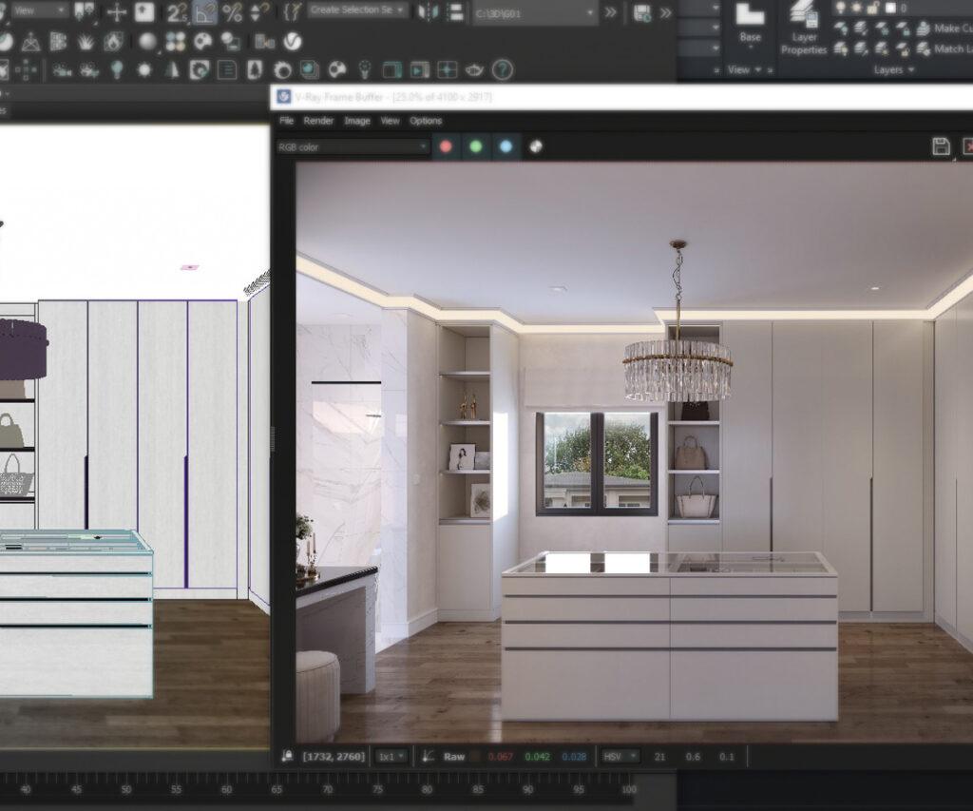The image size is (973, 811).
Task: Click the teapot render icon
Action: tap(473, 69)
